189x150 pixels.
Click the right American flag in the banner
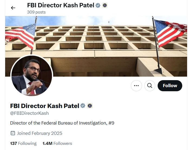coord(169,32)
